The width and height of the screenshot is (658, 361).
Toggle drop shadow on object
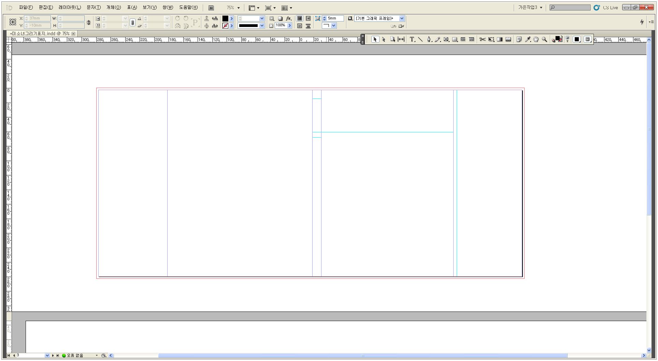click(x=280, y=18)
